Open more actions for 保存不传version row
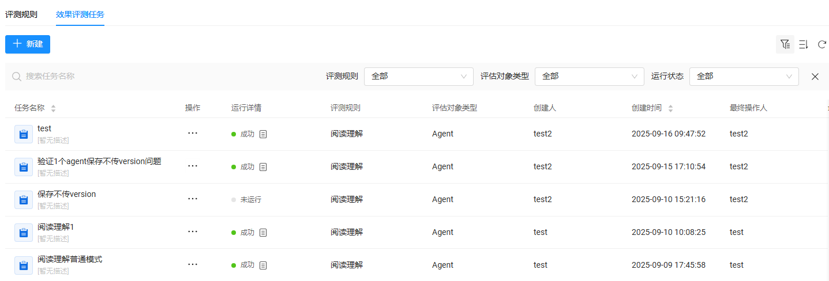This screenshot has width=829, height=281. click(x=193, y=199)
